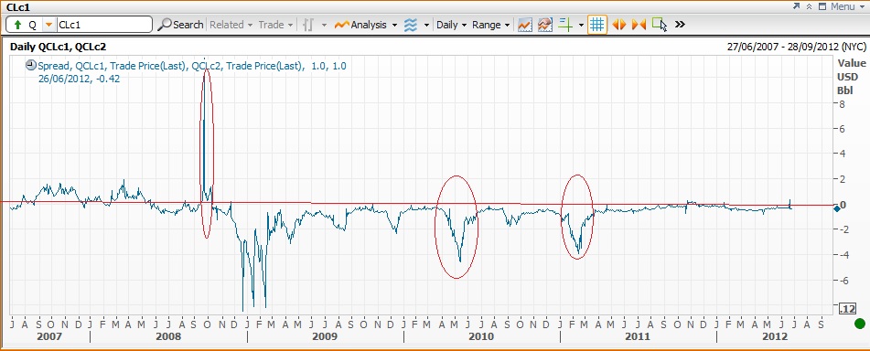The height and width of the screenshot is (351, 870).
Task: Click the 2011 year label on time axis
Action: click(x=638, y=337)
